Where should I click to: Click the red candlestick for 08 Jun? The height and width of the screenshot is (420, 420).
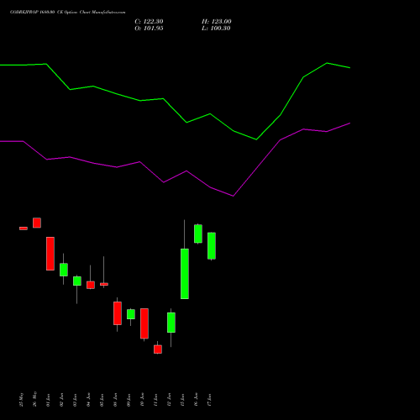pyautogui.click(x=118, y=313)
